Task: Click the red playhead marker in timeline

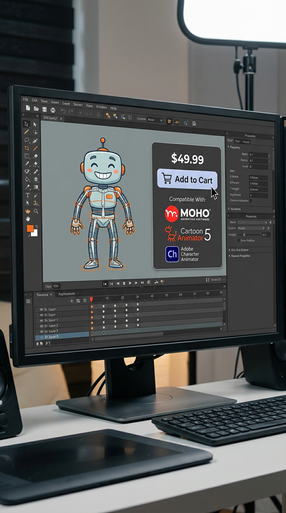Action: coord(91,299)
